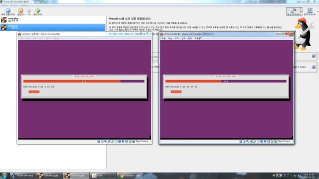Click USB status icon in compute window
Image resolution: width=319 pixels, height=179 pixels.
point(255,141)
